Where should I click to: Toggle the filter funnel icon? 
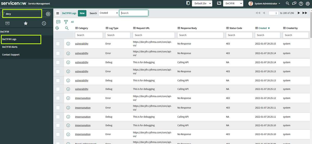66,22
